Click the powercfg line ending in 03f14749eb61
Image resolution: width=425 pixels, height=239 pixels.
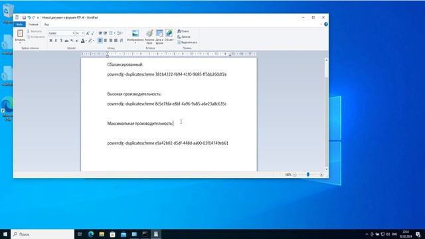tap(168, 143)
